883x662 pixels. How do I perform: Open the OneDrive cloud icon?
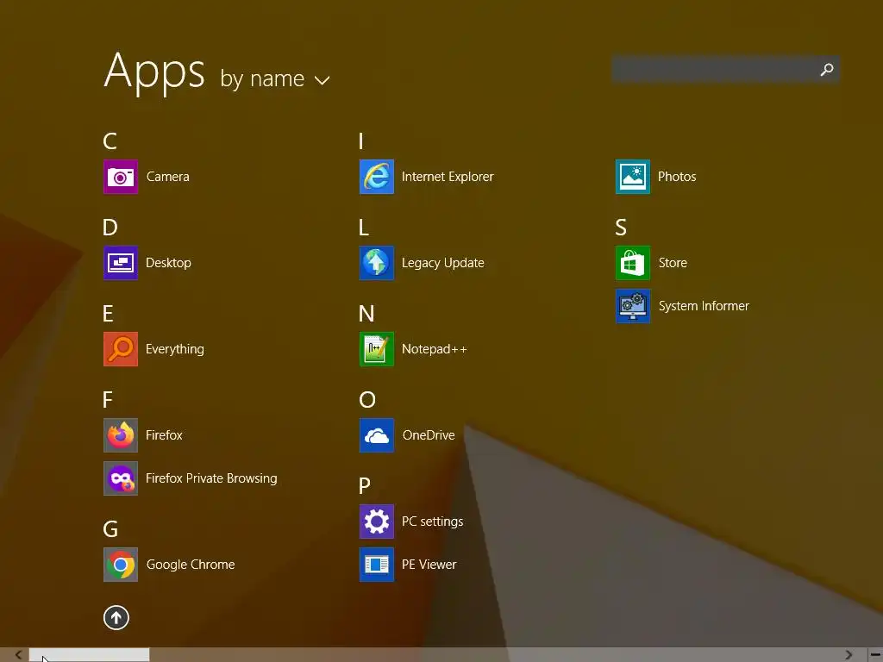pos(377,435)
